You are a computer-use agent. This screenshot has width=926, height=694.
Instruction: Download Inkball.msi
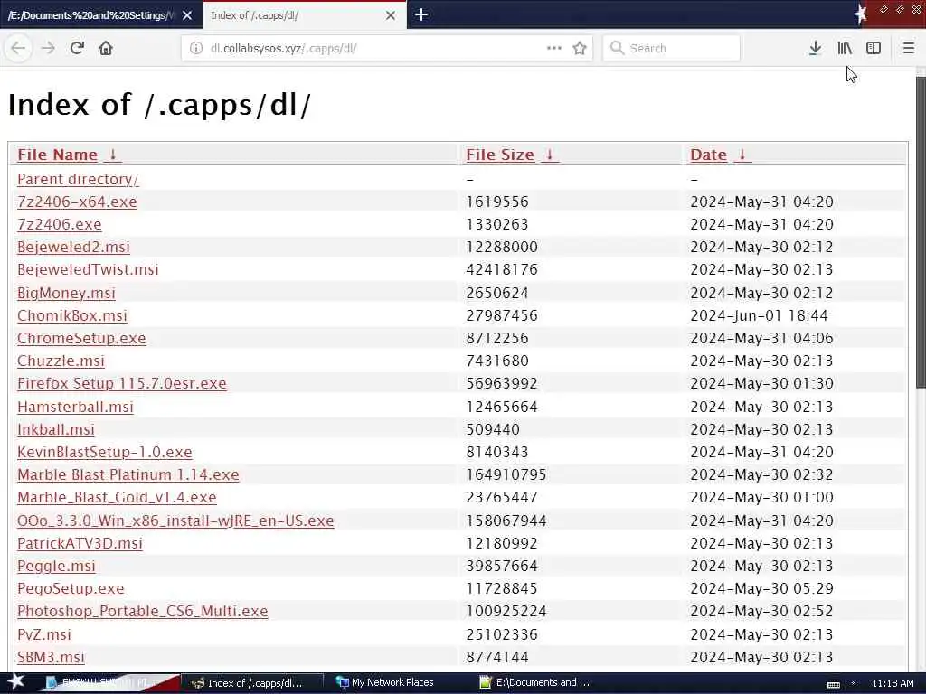tap(56, 429)
